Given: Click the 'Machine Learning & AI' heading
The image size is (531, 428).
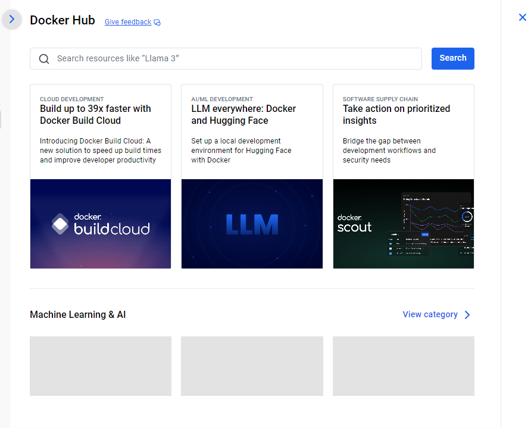Looking at the screenshot, I should [x=78, y=314].
